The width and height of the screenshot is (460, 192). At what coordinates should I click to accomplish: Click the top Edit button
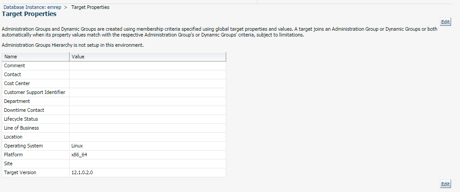(445, 22)
